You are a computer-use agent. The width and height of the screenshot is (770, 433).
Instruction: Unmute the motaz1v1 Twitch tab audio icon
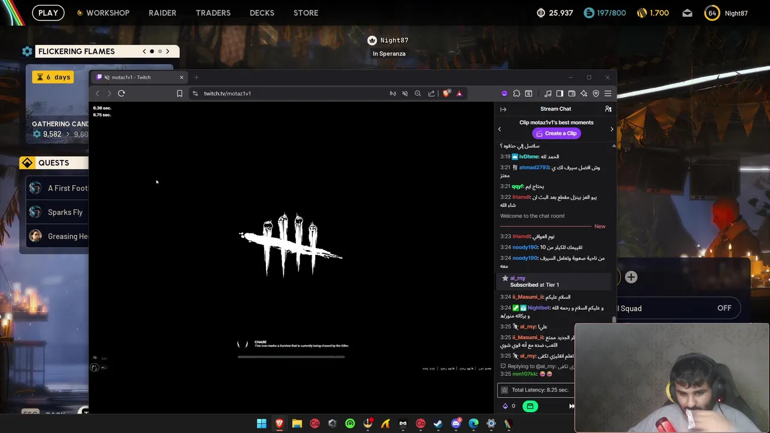tap(107, 77)
